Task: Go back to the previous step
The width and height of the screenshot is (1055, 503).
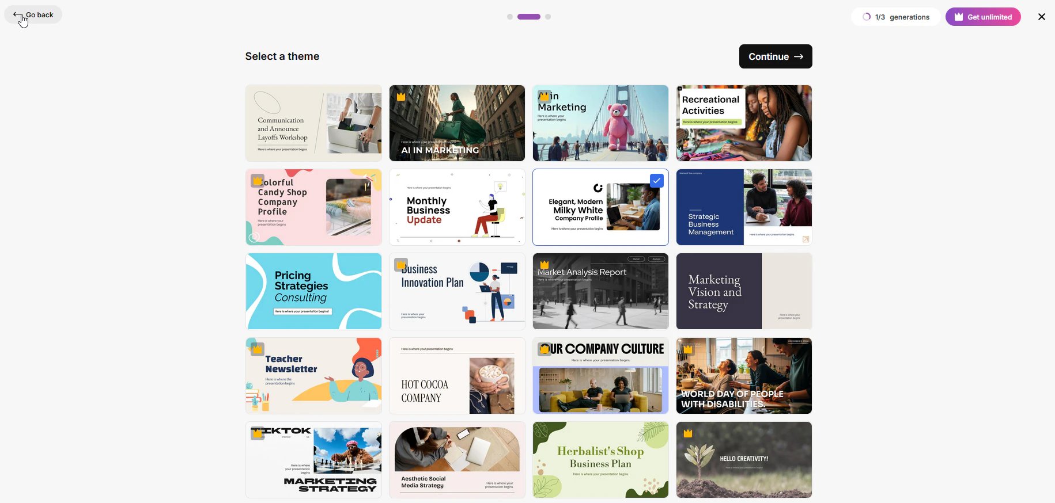Action: tap(33, 15)
